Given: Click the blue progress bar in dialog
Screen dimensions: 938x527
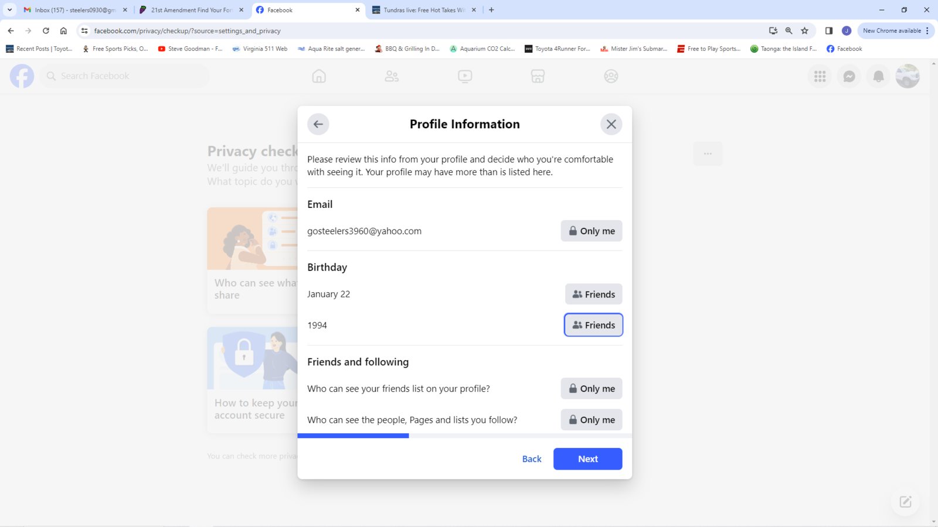Looking at the screenshot, I should (x=353, y=436).
